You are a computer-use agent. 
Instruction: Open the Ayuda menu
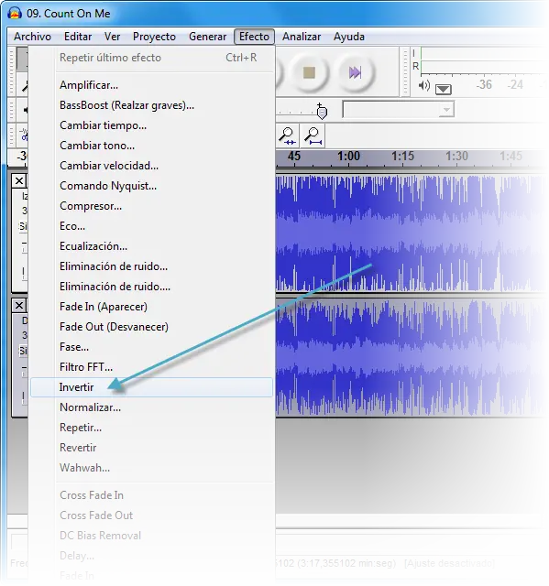pos(349,37)
